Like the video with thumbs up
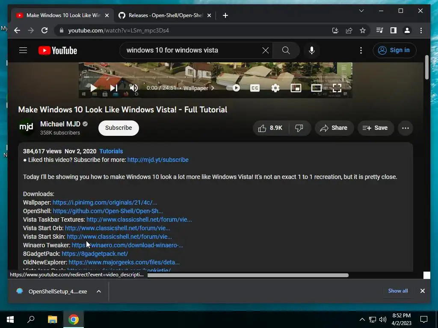This screenshot has width=438, height=328. point(270,128)
